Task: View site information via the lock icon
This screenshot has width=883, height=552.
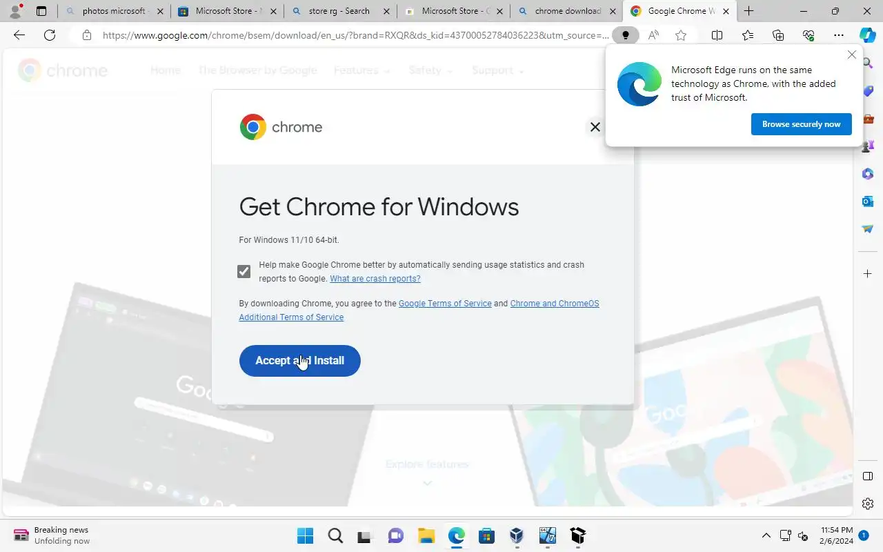Action: click(x=86, y=36)
